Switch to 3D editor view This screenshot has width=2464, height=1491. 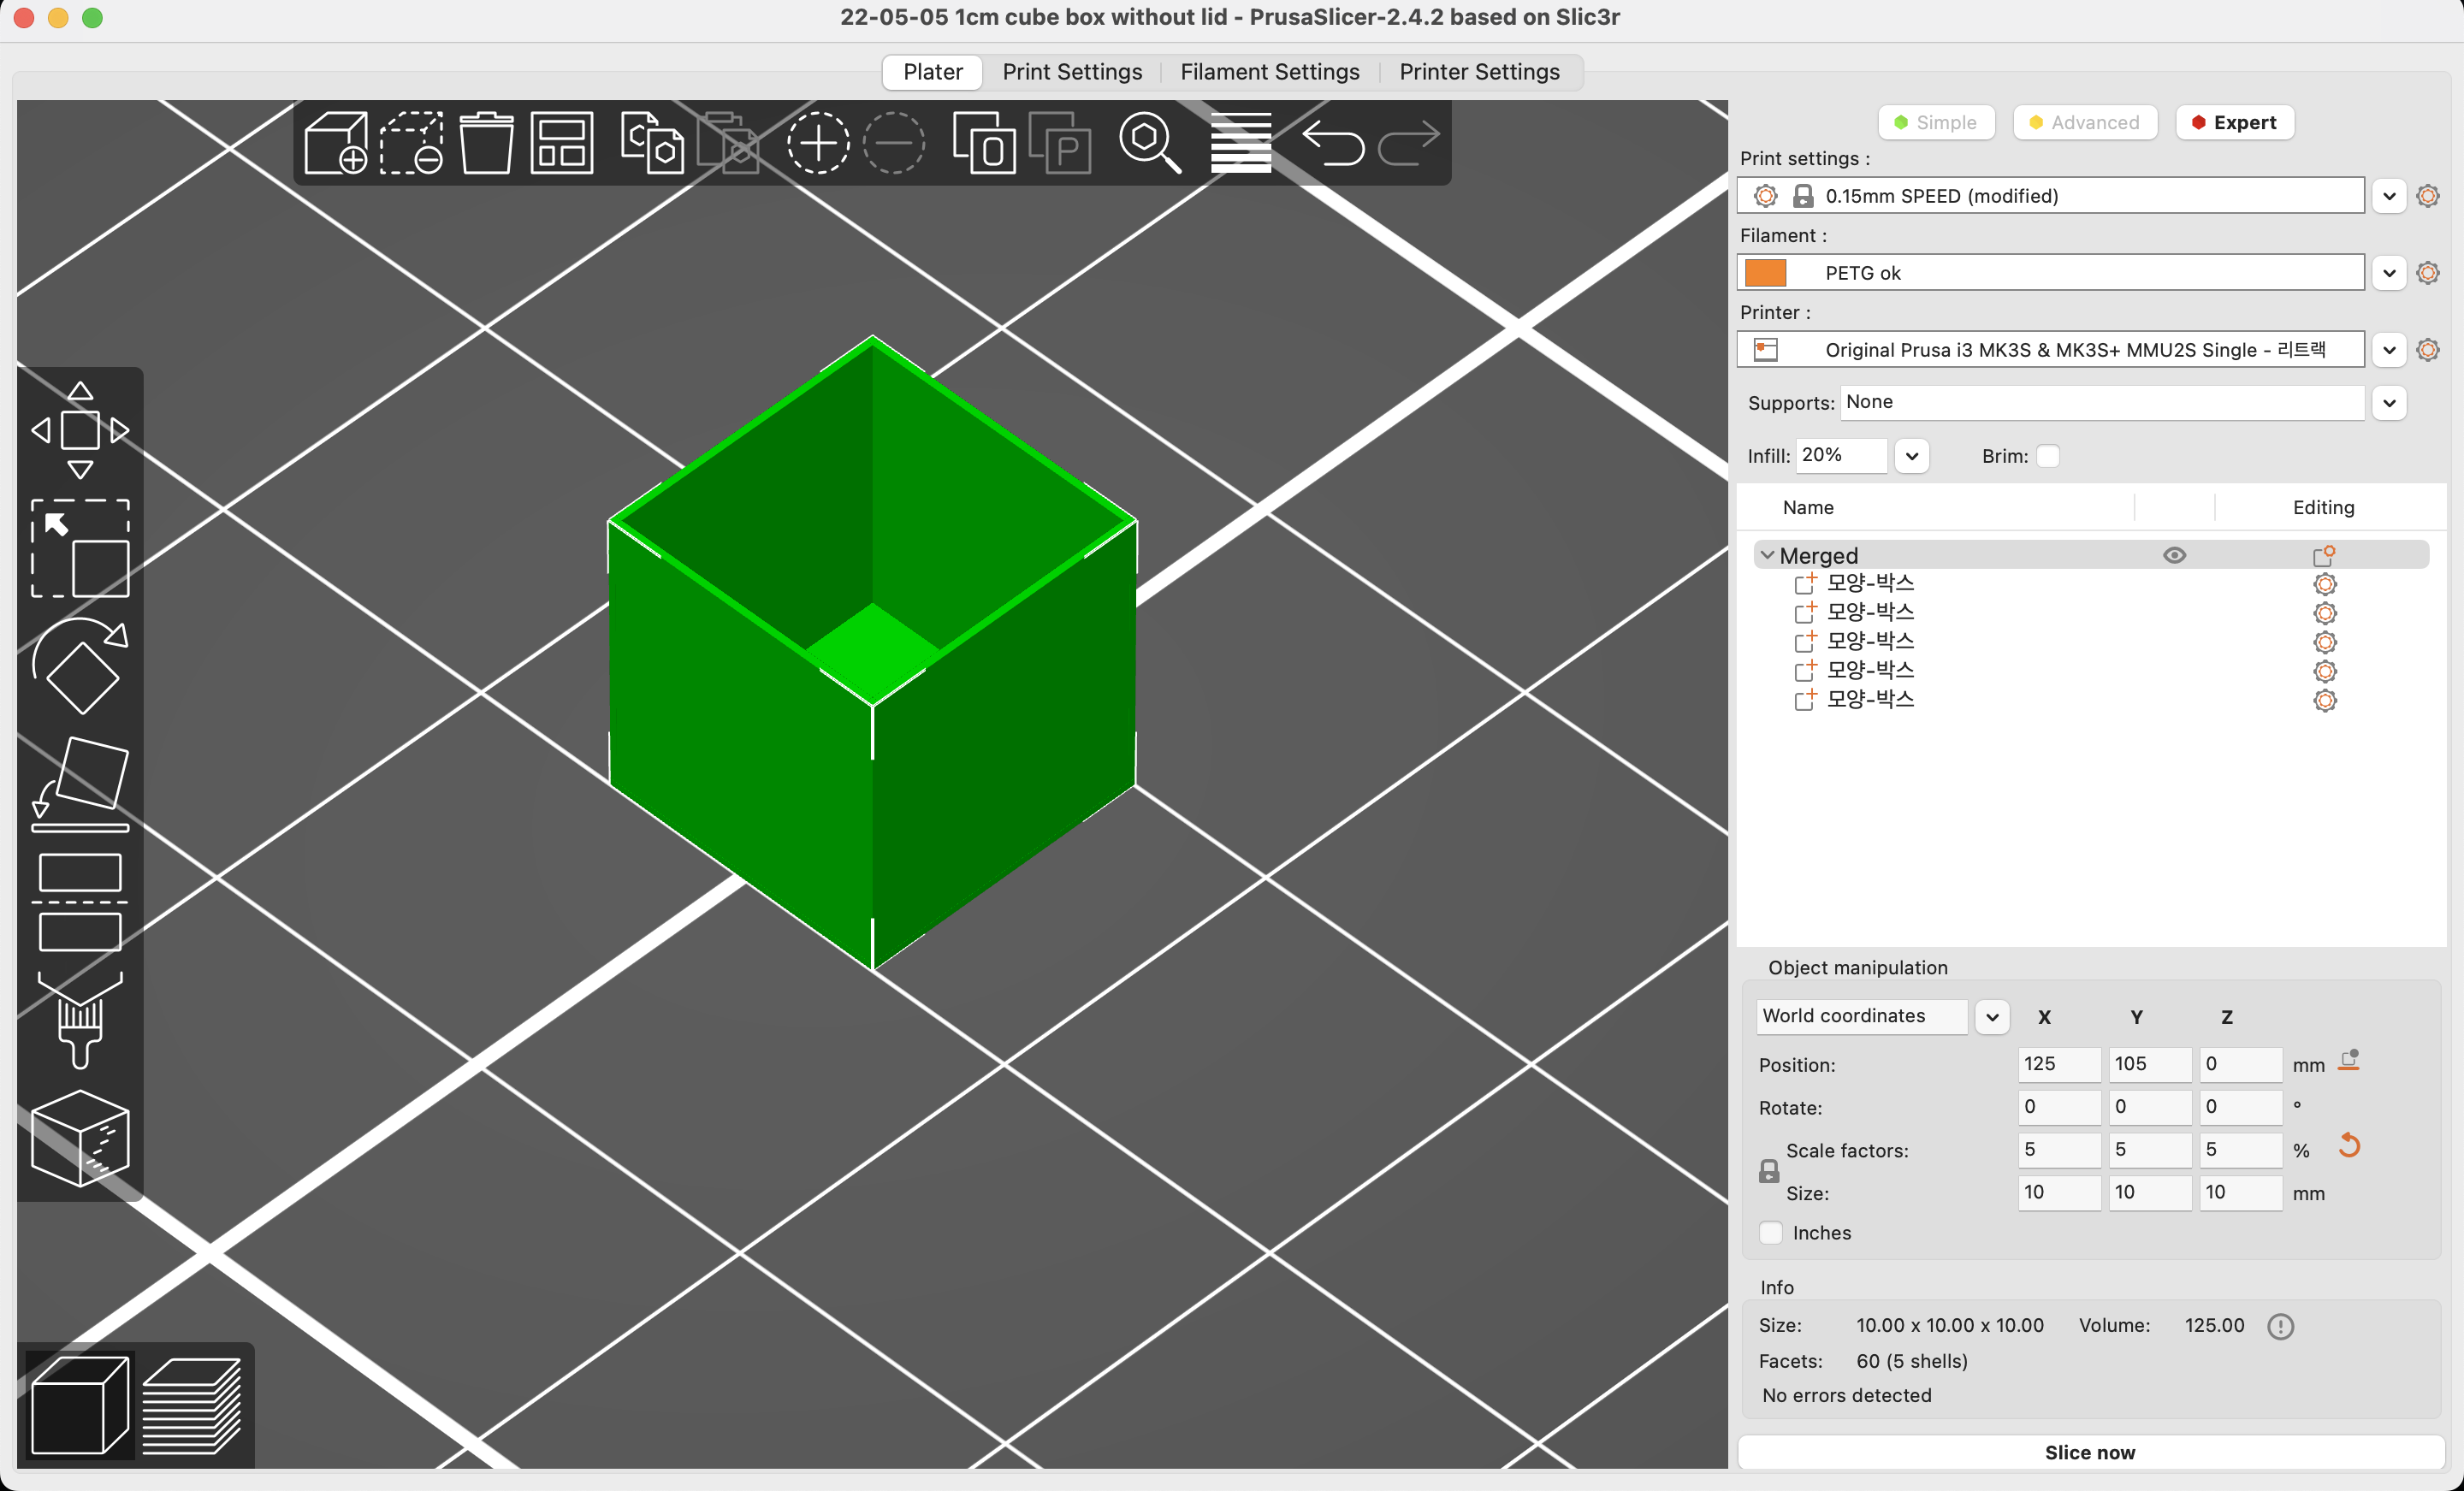[80, 1405]
